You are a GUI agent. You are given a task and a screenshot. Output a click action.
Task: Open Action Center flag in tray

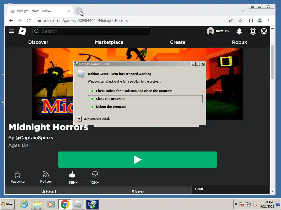coord(241,204)
